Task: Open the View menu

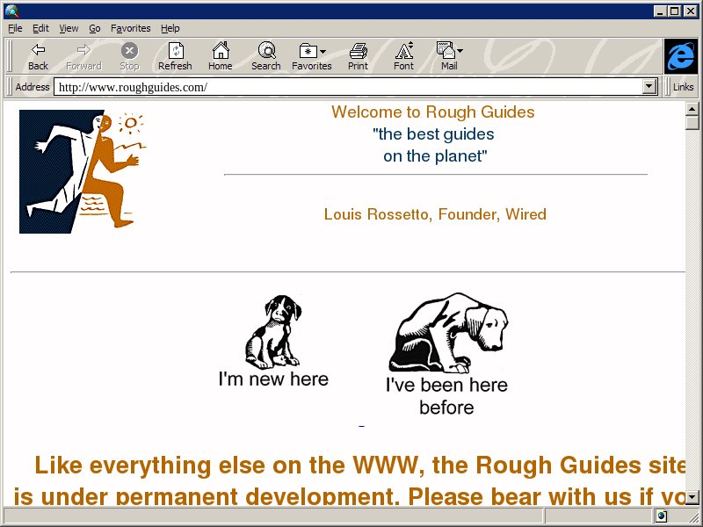Action: 69,28
